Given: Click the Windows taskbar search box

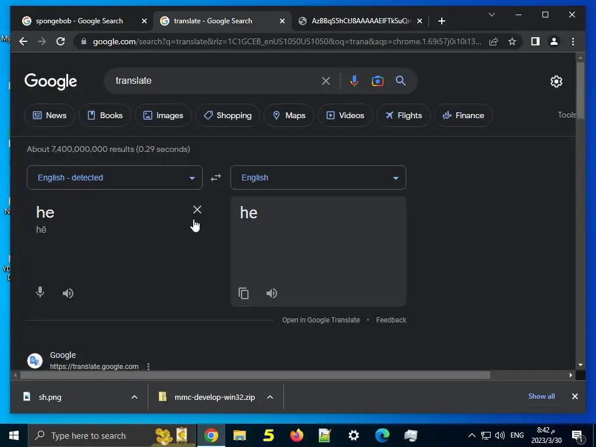Looking at the screenshot, I should click(x=112, y=435).
